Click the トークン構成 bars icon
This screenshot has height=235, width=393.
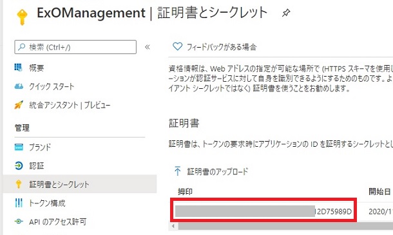(19, 203)
